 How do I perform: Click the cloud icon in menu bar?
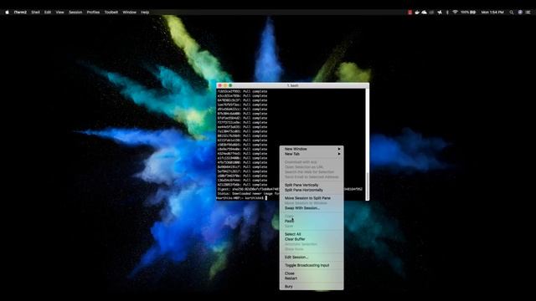425,12
